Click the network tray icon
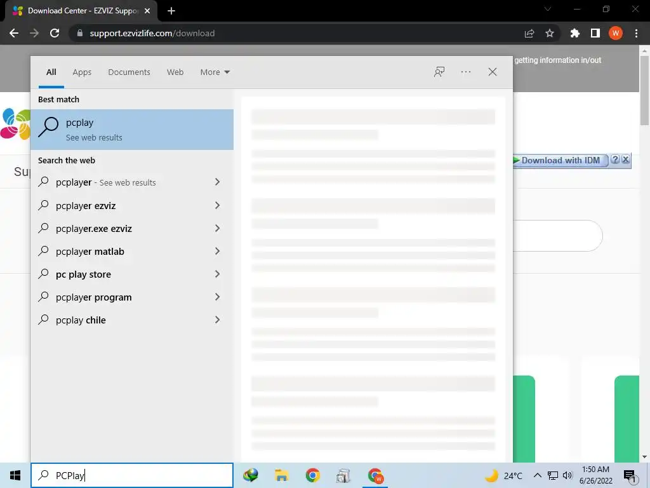 pyautogui.click(x=553, y=475)
